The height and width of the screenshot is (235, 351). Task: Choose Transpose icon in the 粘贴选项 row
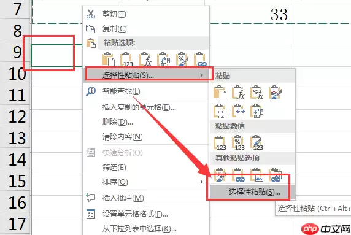(x=164, y=60)
